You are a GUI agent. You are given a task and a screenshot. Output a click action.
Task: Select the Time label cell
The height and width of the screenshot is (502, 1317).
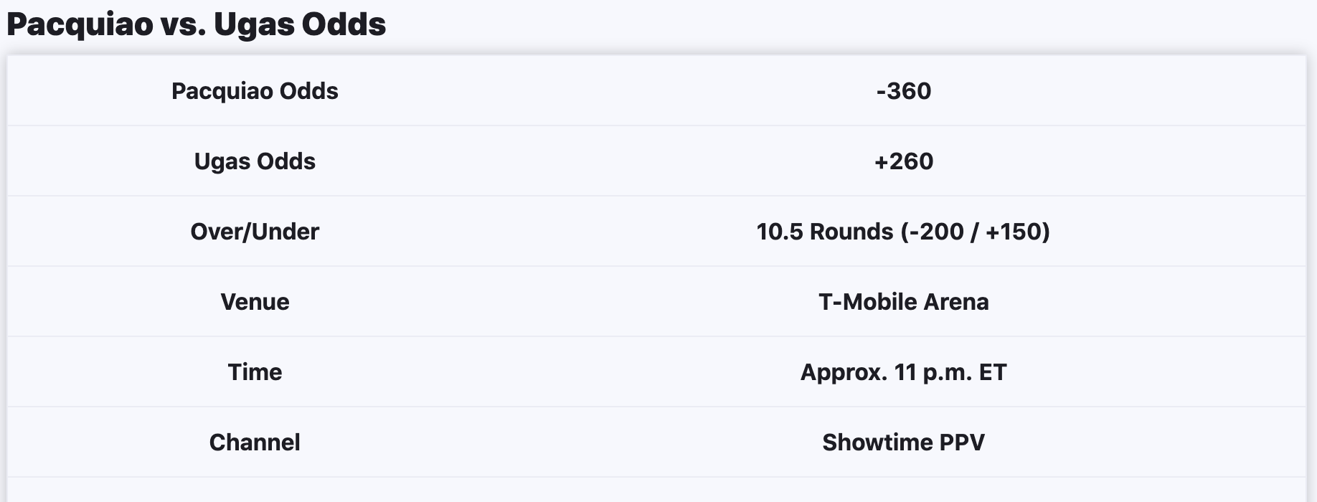click(x=255, y=372)
